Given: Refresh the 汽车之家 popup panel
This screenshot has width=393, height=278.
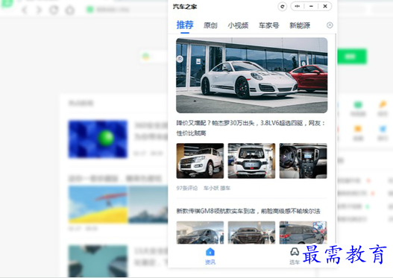Looking at the screenshot, I should tap(283, 7).
